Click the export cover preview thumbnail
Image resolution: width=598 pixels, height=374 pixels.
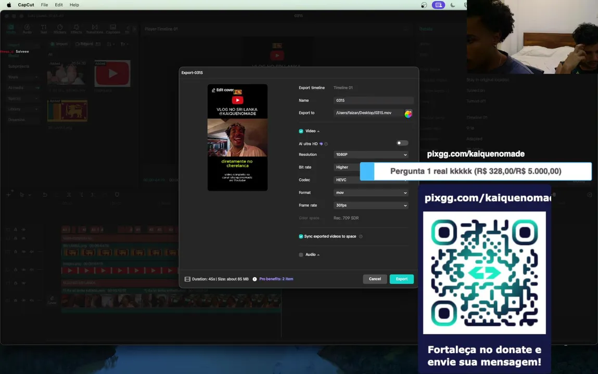click(x=237, y=137)
